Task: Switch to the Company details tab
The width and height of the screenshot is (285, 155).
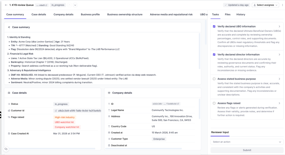Action: [x=63, y=14]
